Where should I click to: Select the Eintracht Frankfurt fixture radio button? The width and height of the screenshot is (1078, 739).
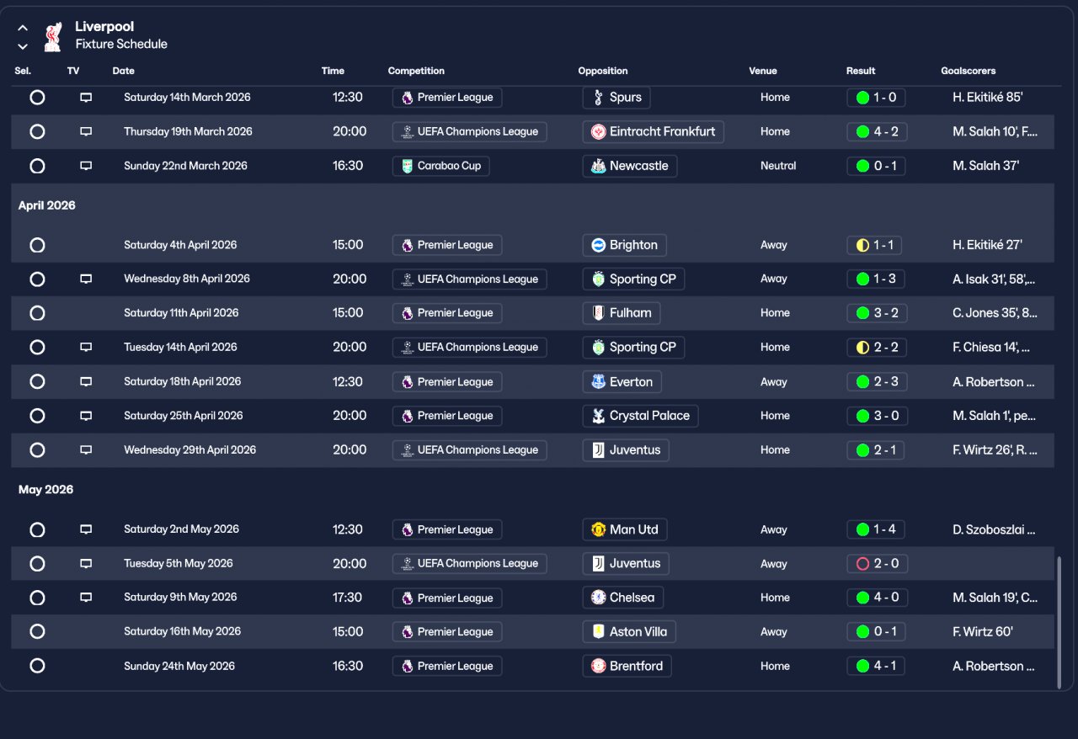click(37, 131)
